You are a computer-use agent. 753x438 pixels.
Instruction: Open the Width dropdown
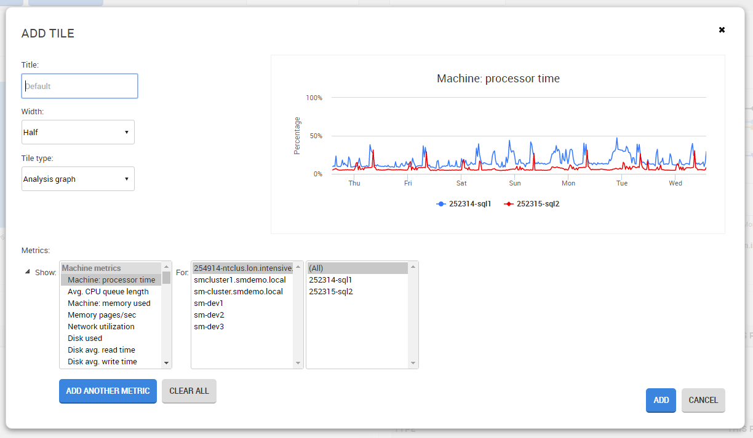pyautogui.click(x=78, y=132)
